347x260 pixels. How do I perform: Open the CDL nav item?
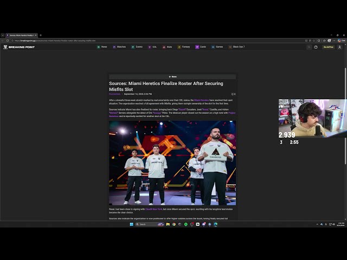click(152, 47)
